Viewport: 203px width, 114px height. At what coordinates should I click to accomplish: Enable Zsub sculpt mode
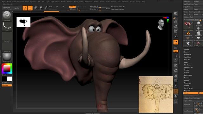(x=78, y=7)
